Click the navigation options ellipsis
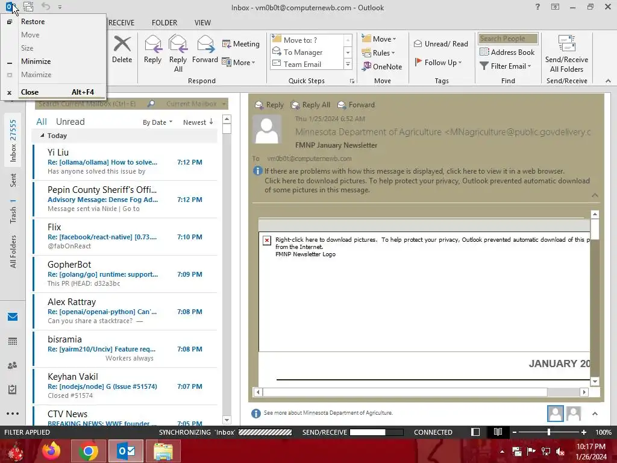Viewport: 617px width, 463px height. point(13,414)
